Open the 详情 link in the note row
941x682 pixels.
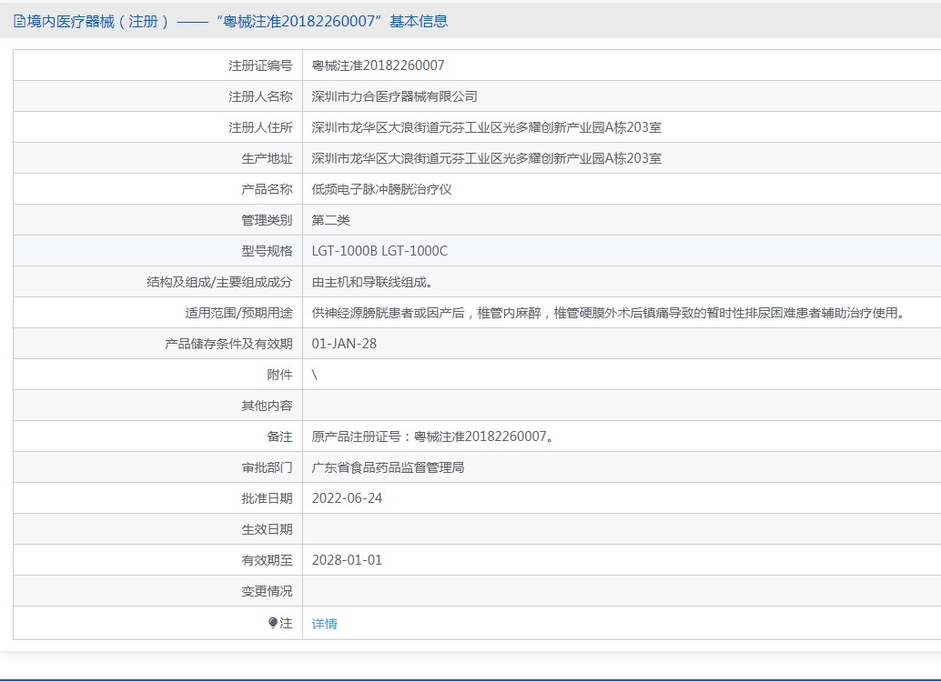point(324,624)
